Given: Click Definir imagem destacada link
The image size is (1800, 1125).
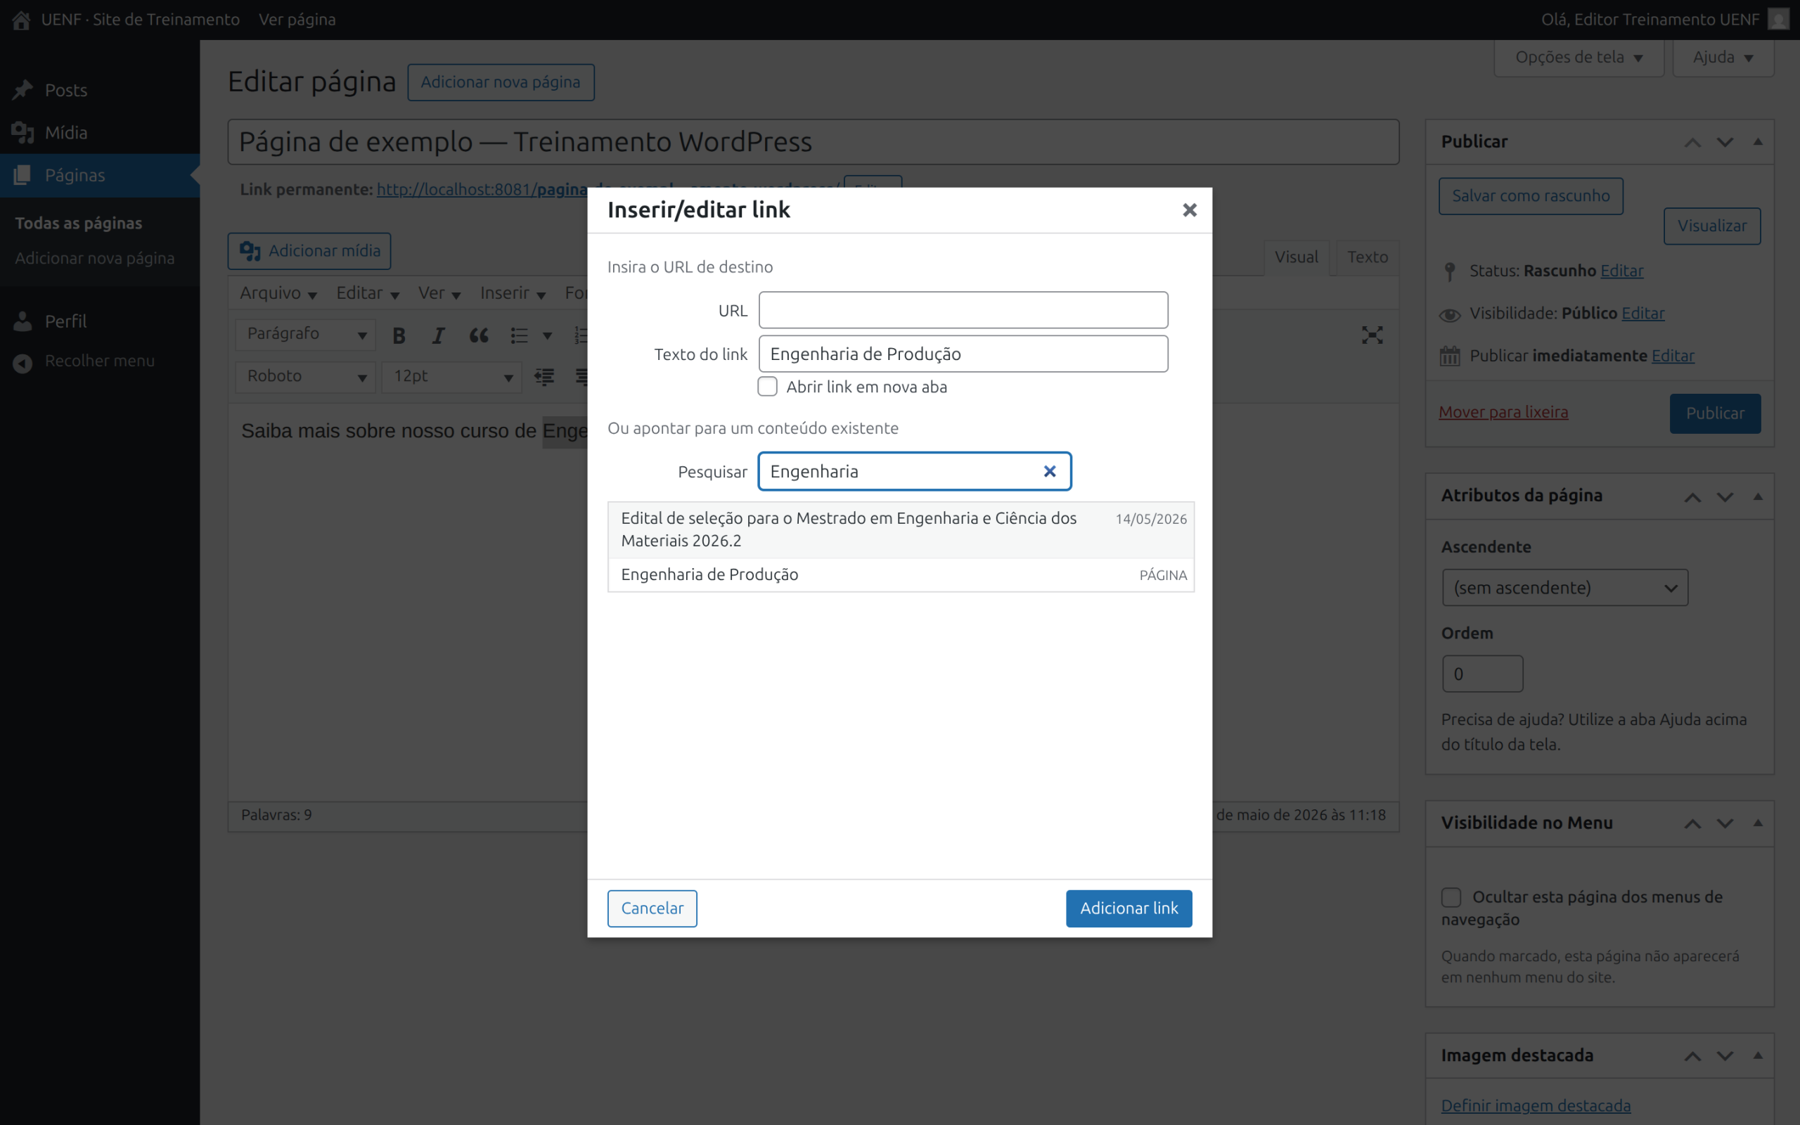Looking at the screenshot, I should coord(1536,1105).
